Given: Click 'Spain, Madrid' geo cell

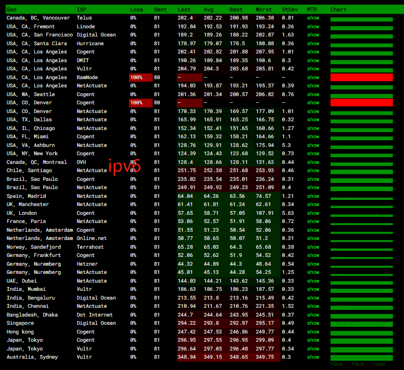Looking at the screenshot, I should click(x=26, y=196).
